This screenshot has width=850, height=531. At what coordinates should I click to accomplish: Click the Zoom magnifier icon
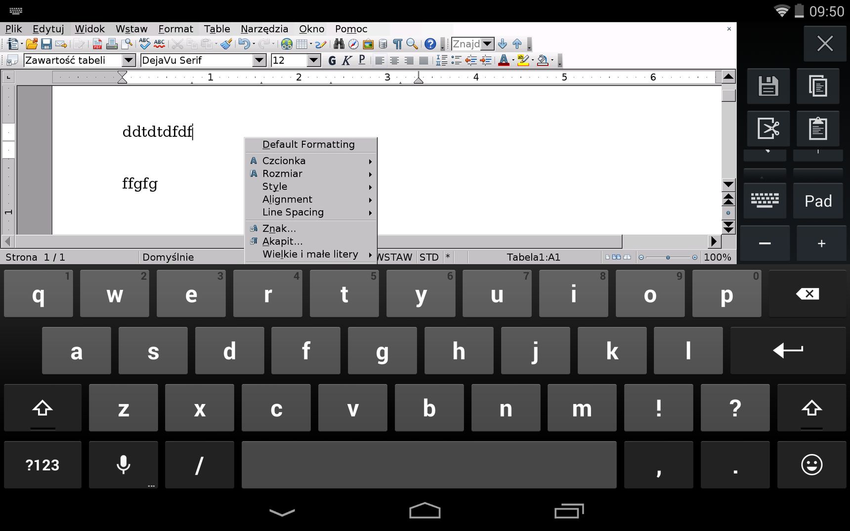(412, 44)
